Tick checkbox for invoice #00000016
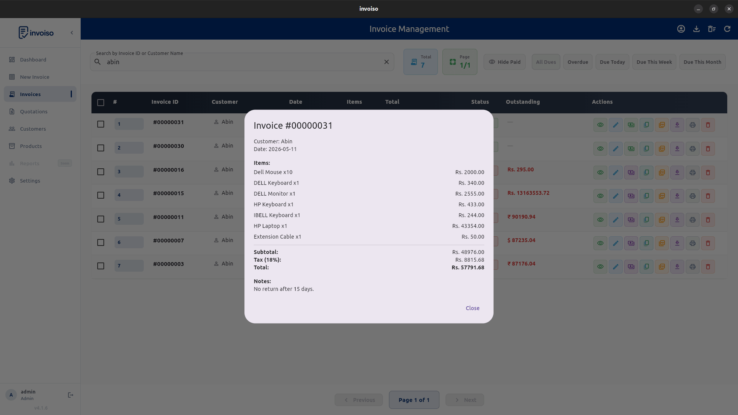The image size is (738, 415). click(101, 172)
